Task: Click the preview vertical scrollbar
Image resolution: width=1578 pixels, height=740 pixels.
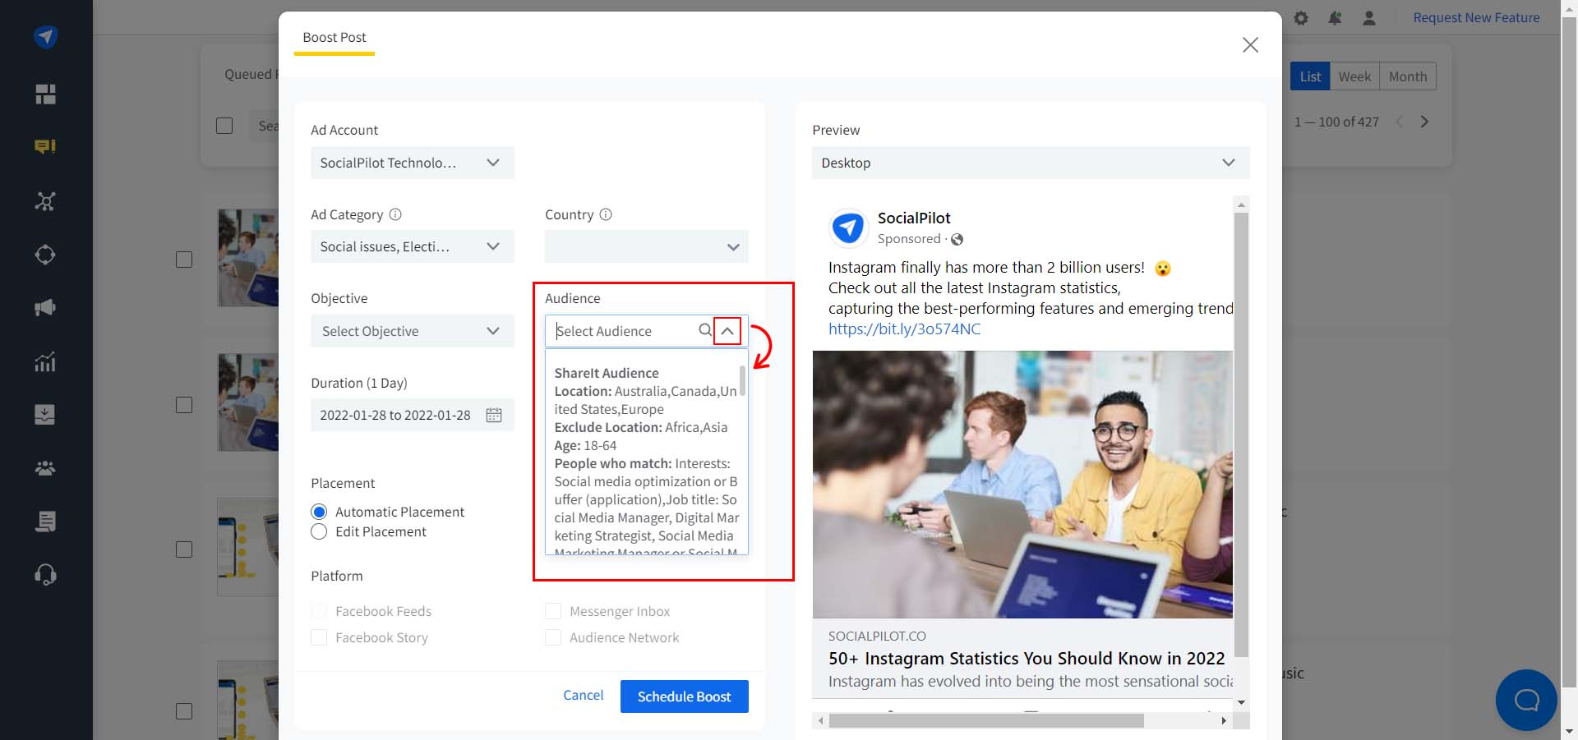Action: [x=1242, y=434]
